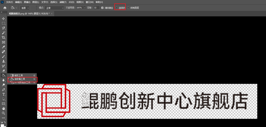Select the Spot Healing Brush tool
This screenshot has height=127, width=266.
click(x=3, y=52)
